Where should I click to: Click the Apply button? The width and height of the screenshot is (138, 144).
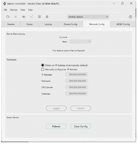tap(56, 108)
